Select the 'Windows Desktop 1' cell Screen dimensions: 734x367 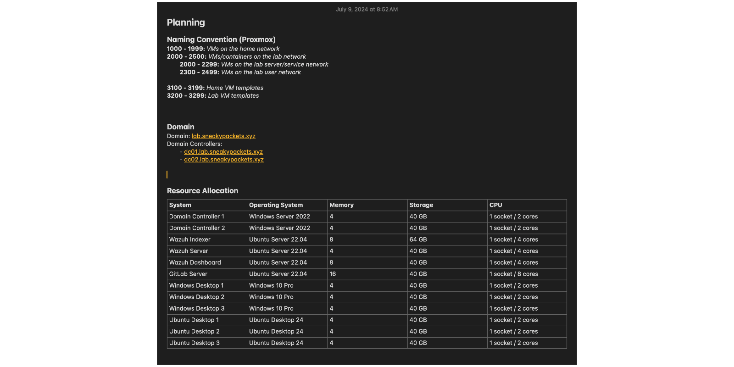207,285
